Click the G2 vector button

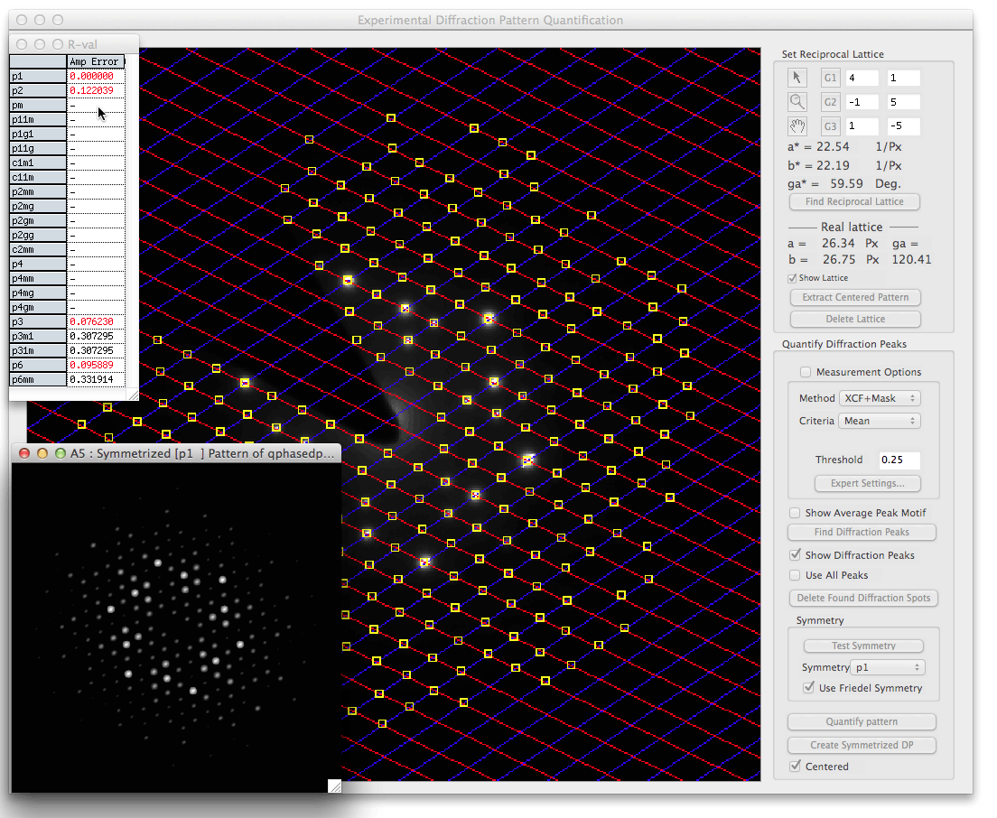[830, 102]
